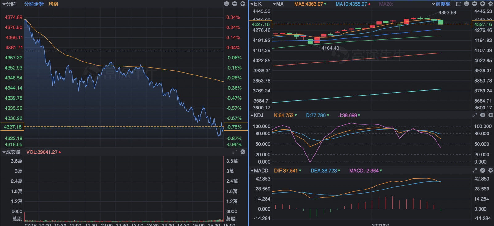Zoom in the intraday chart with plus icon
The width and height of the screenshot is (494, 226).
(x=243, y=4)
